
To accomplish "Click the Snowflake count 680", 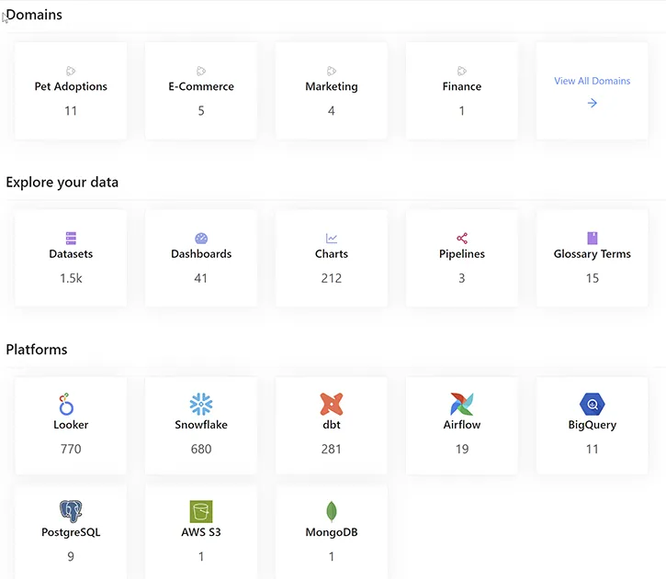I will click(201, 449).
